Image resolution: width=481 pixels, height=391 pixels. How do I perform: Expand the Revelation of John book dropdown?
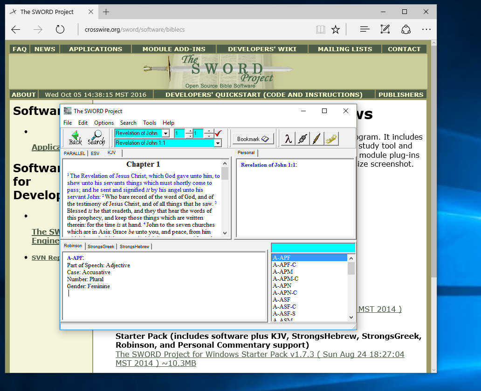[165, 134]
